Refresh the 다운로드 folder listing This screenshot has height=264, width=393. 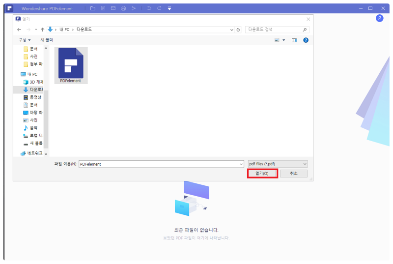pos(238,29)
